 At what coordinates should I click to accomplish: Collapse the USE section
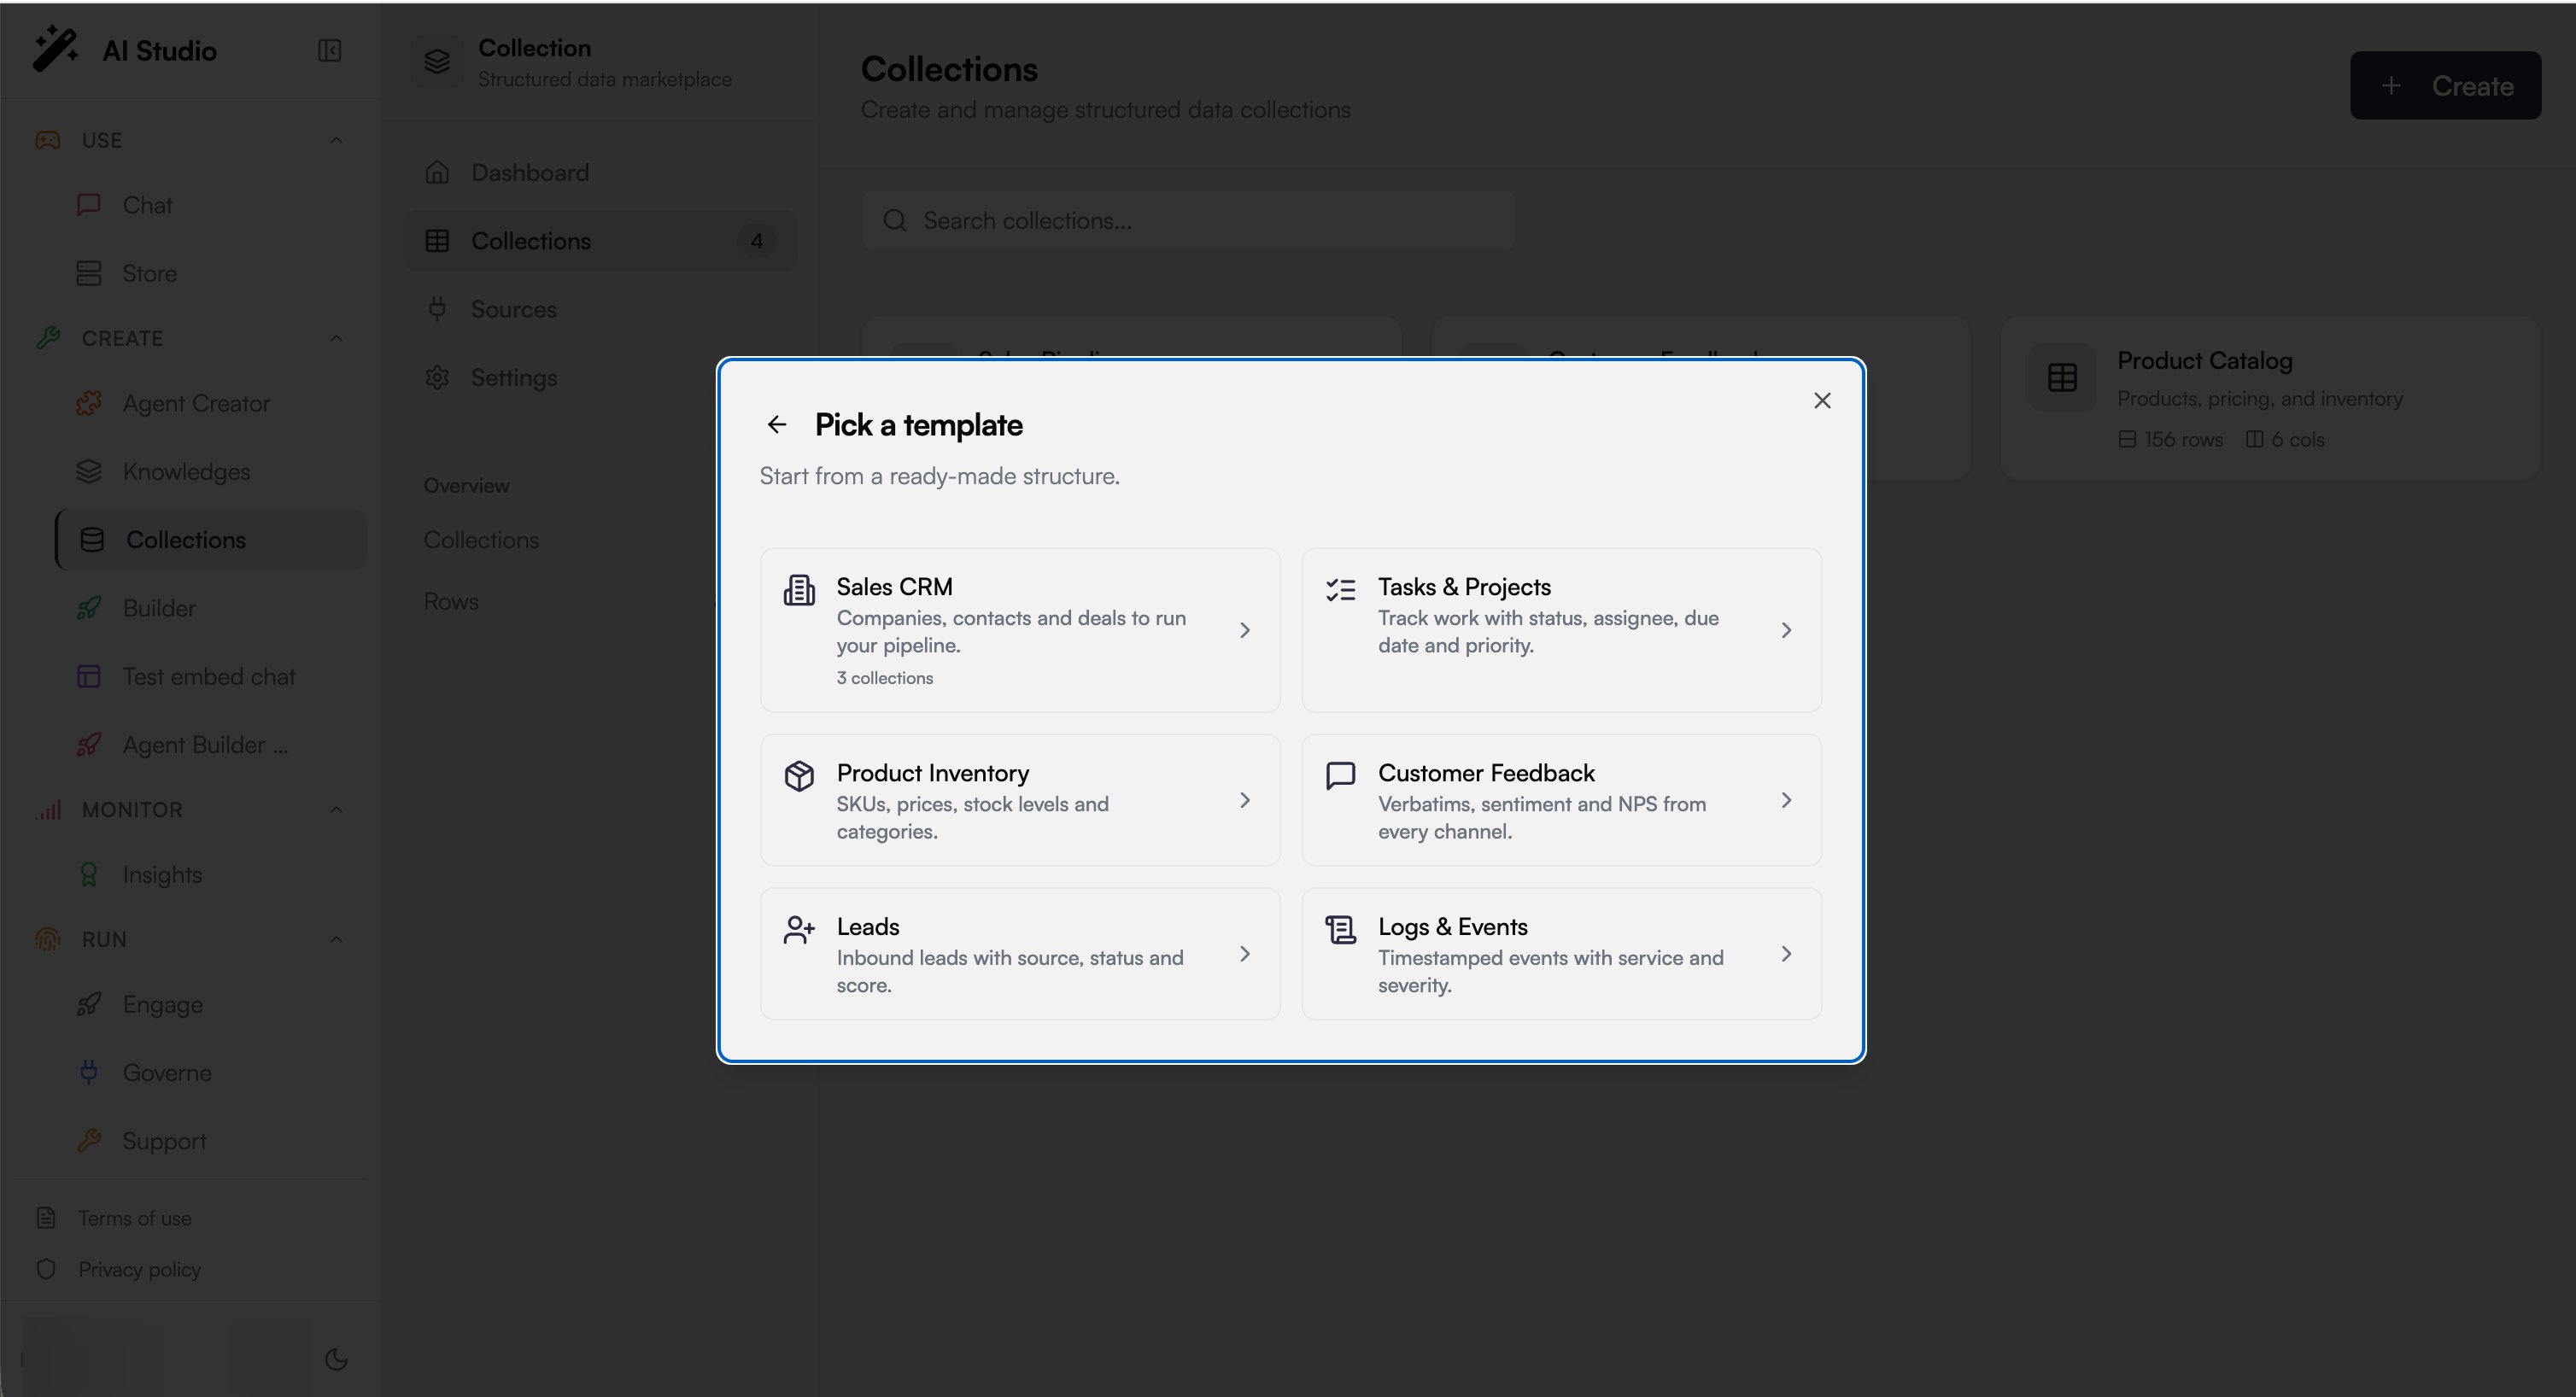click(337, 140)
